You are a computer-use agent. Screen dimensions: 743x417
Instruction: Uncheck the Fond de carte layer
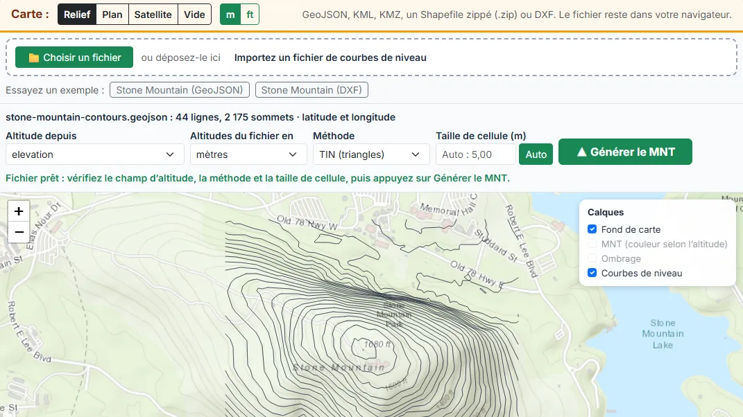pyautogui.click(x=592, y=229)
